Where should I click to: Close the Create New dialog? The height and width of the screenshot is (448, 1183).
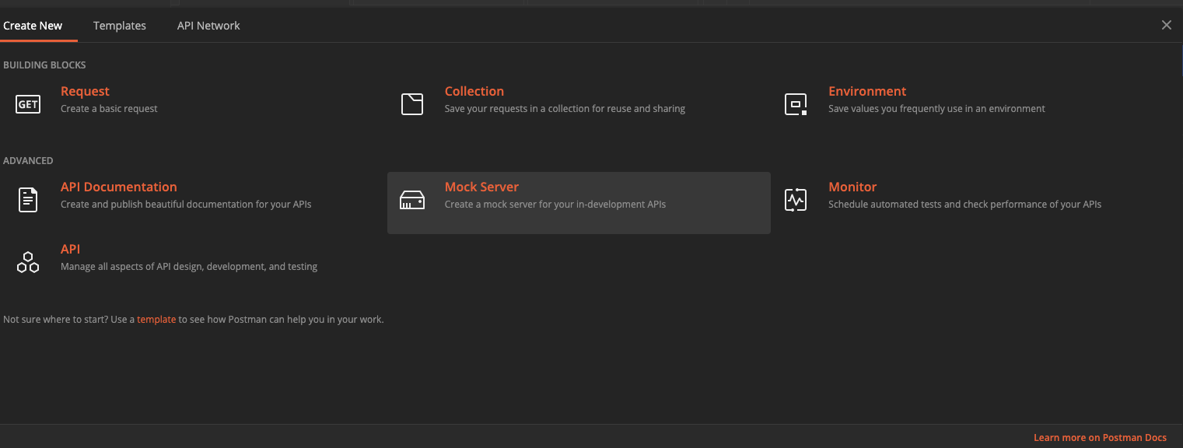[1167, 25]
